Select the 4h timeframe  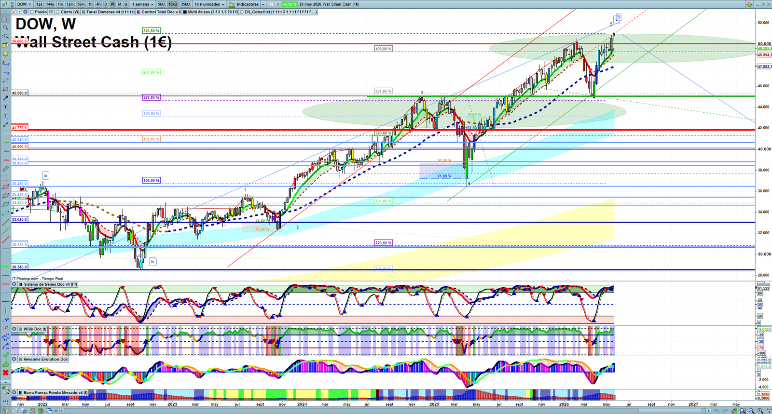pos(98,4)
